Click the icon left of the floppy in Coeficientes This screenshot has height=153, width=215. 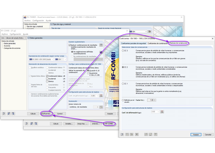(146, 135)
